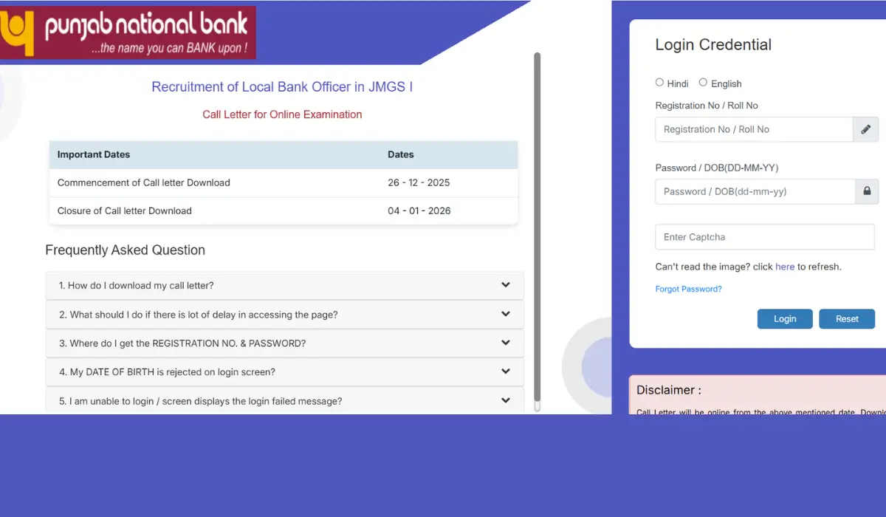
Task: Click the Password / DOB input field
Action: tap(753, 191)
